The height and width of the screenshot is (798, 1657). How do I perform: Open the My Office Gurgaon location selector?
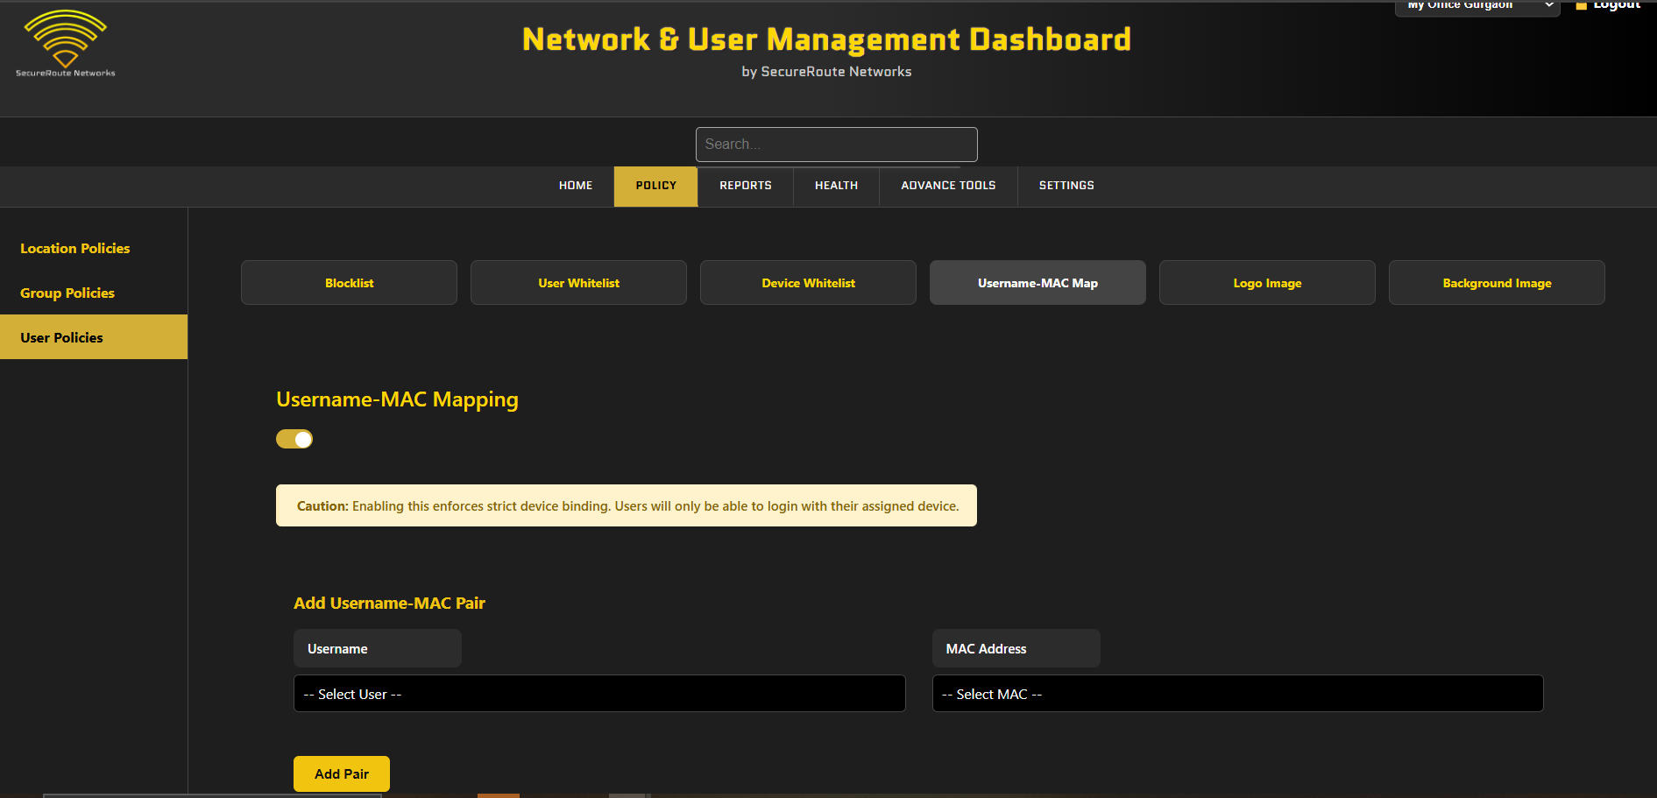1476,7
